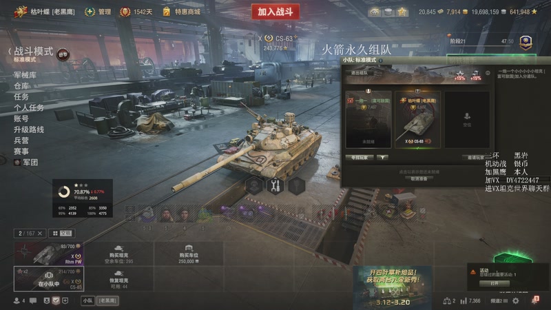Click the red 加入战斗 button
The width and height of the screenshot is (551, 310).
click(x=275, y=12)
